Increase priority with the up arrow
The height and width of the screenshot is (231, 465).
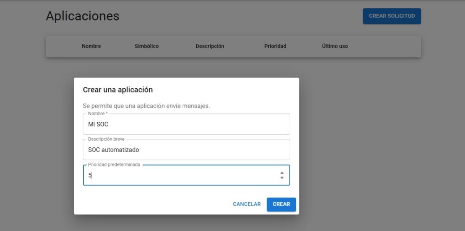click(x=282, y=173)
